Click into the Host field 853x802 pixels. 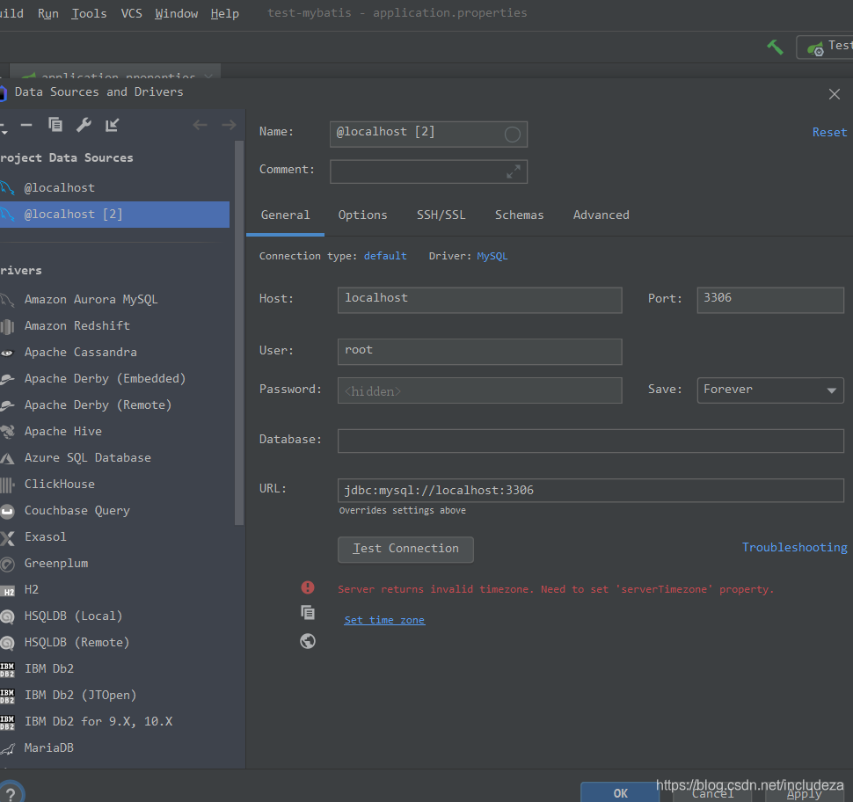coord(479,301)
